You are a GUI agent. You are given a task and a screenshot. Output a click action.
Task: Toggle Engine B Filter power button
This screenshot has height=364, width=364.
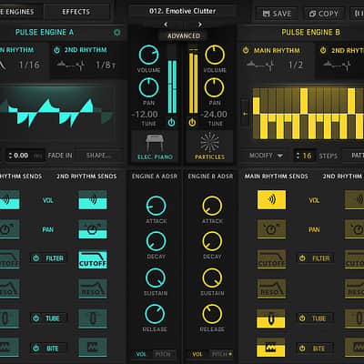pos(302,258)
